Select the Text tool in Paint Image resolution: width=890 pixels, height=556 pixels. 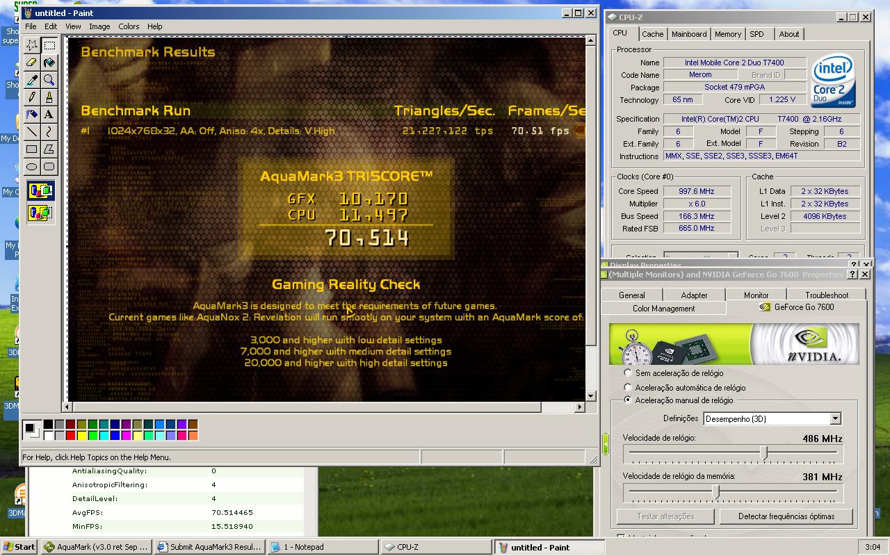(x=49, y=115)
